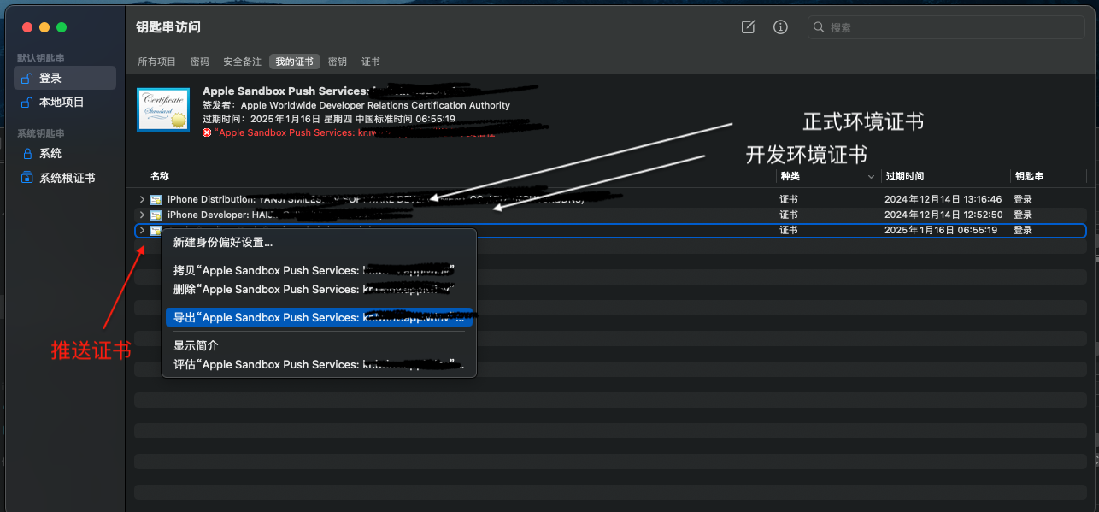Click the expiry date 2024年12月14日 12:52:50
Viewport: 1099px width, 512px height.
pos(943,215)
